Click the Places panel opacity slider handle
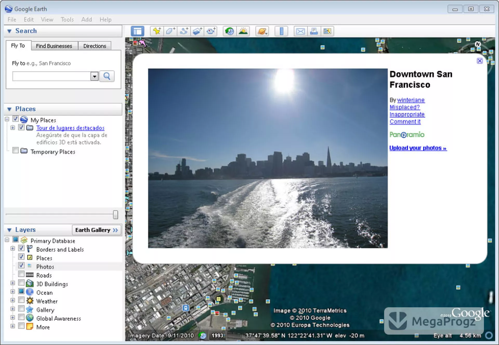Image resolution: width=499 pixels, height=345 pixels. tap(115, 214)
